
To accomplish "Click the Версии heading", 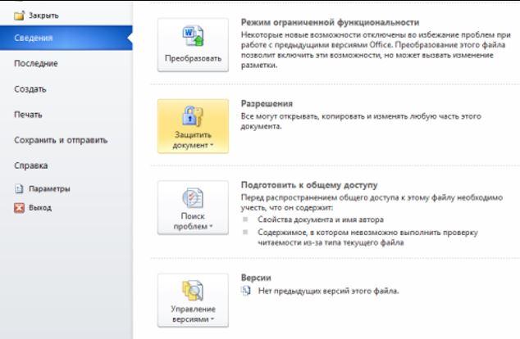I will coord(256,278).
